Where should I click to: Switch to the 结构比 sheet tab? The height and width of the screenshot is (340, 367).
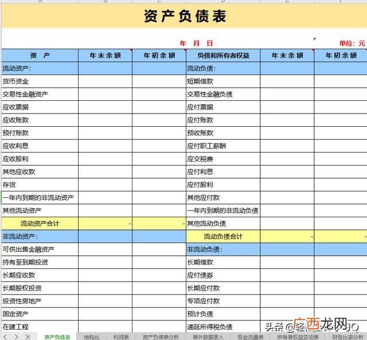92,337
